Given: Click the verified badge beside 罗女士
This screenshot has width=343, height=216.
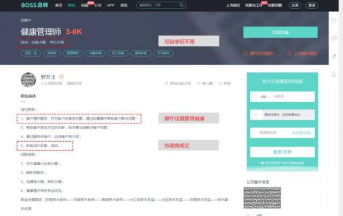Looking at the screenshot, I should click(x=62, y=77).
